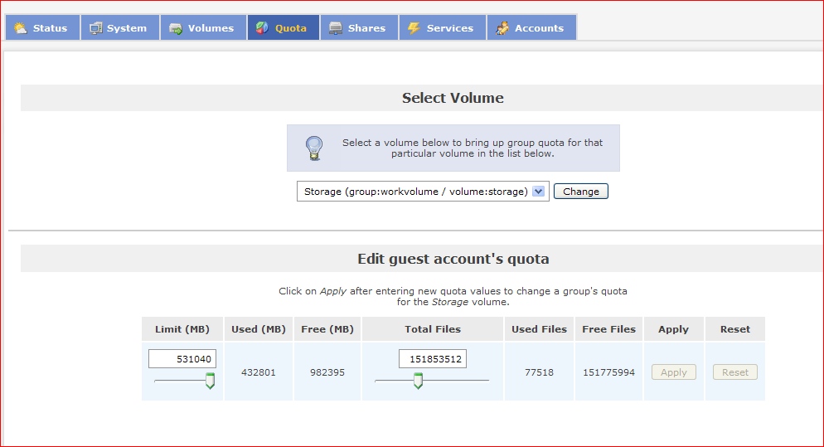This screenshot has width=824, height=447.
Task: Click the Limit (MB) slider handle
Action: coord(210,380)
